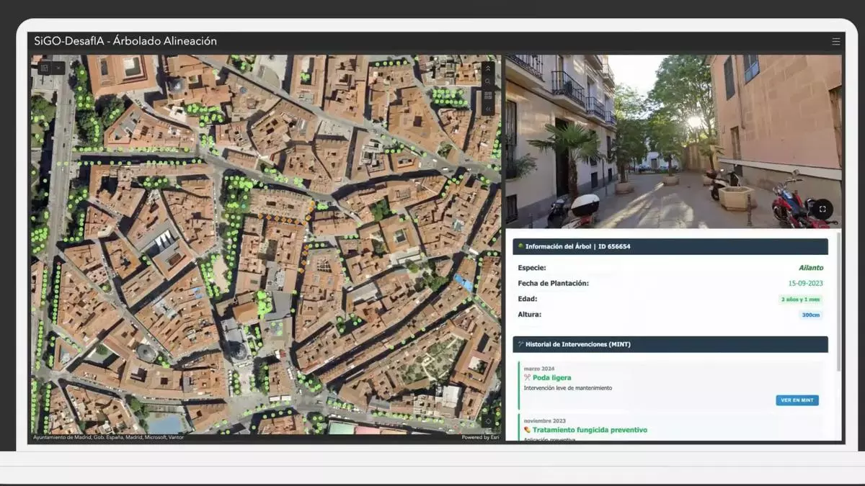Open the hamburger menu in the header
The image size is (865, 486).
click(x=835, y=42)
